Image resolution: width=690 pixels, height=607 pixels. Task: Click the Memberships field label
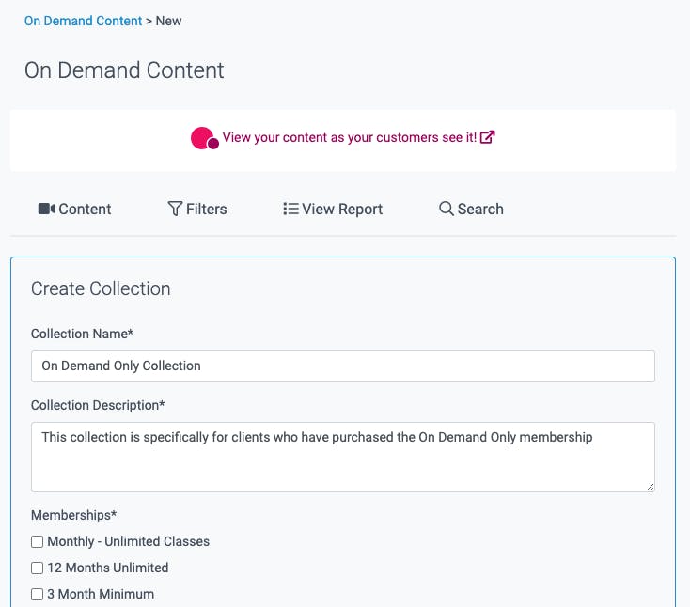pos(74,515)
